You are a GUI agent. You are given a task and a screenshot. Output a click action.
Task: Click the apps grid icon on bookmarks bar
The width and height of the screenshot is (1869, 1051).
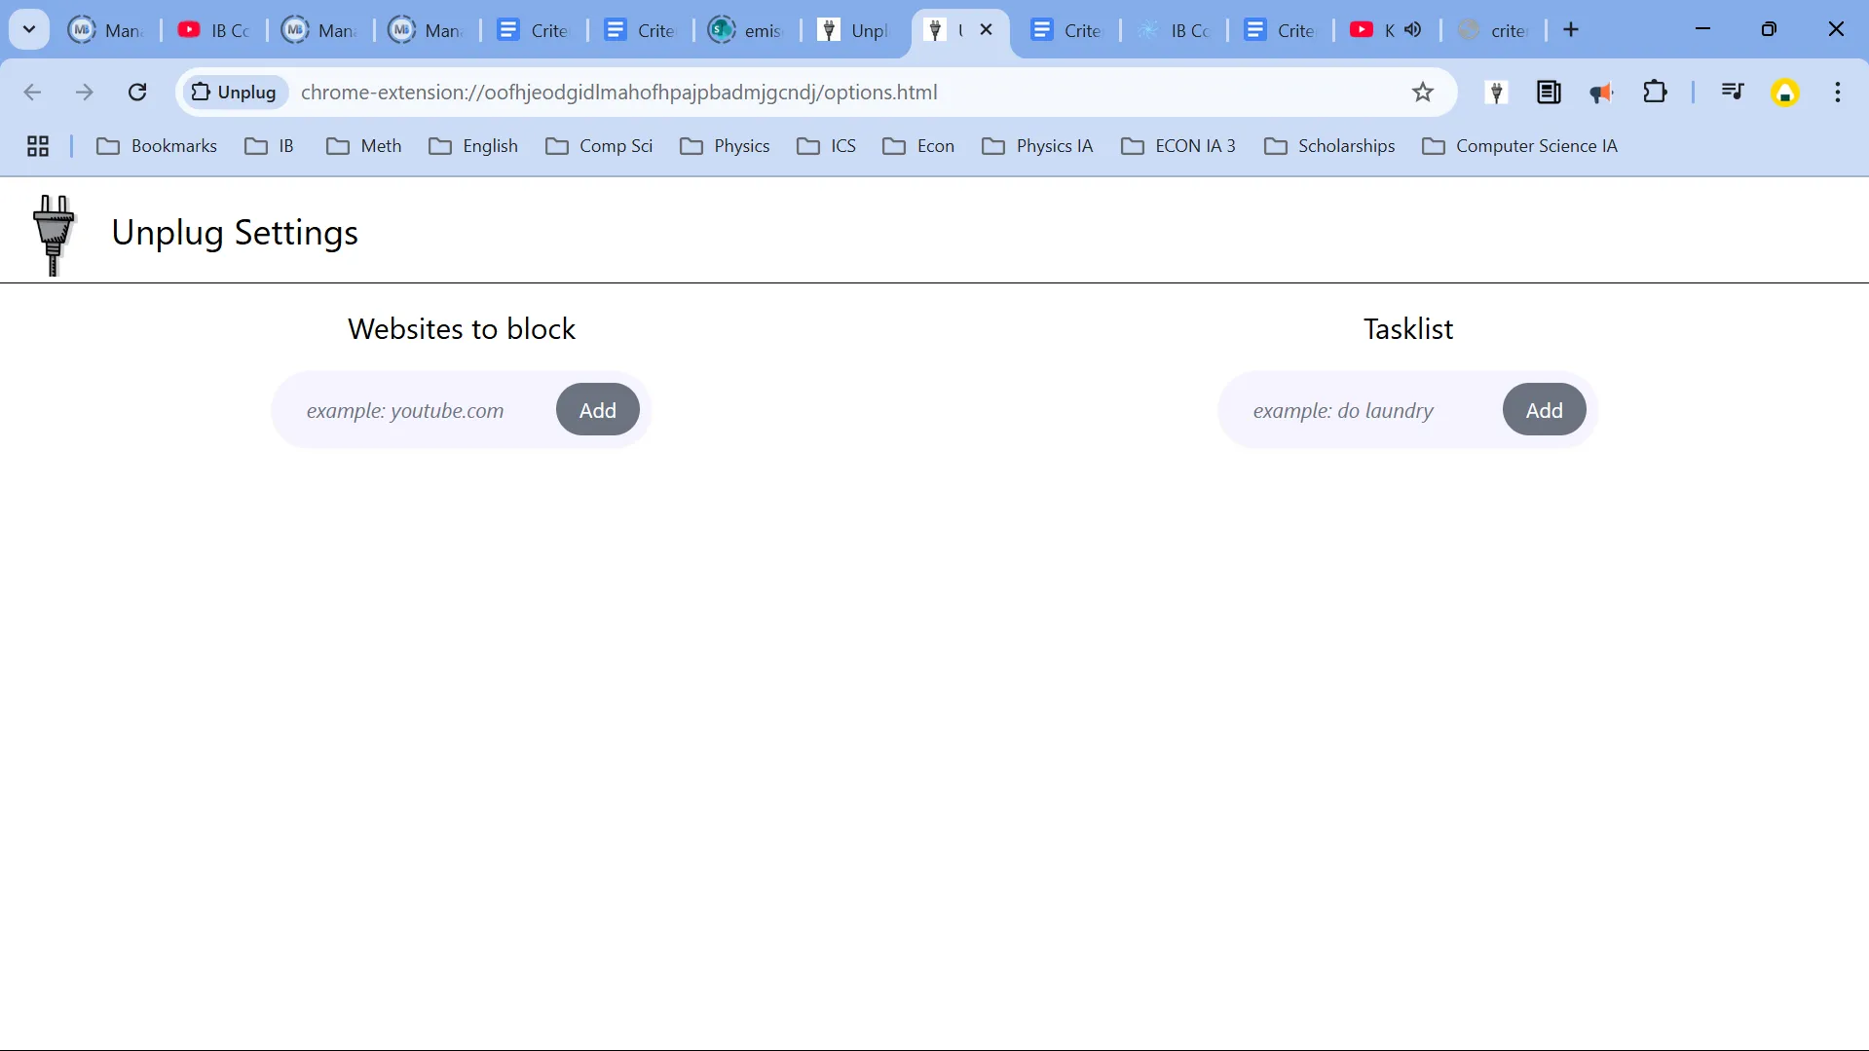click(x=36, y=146)
